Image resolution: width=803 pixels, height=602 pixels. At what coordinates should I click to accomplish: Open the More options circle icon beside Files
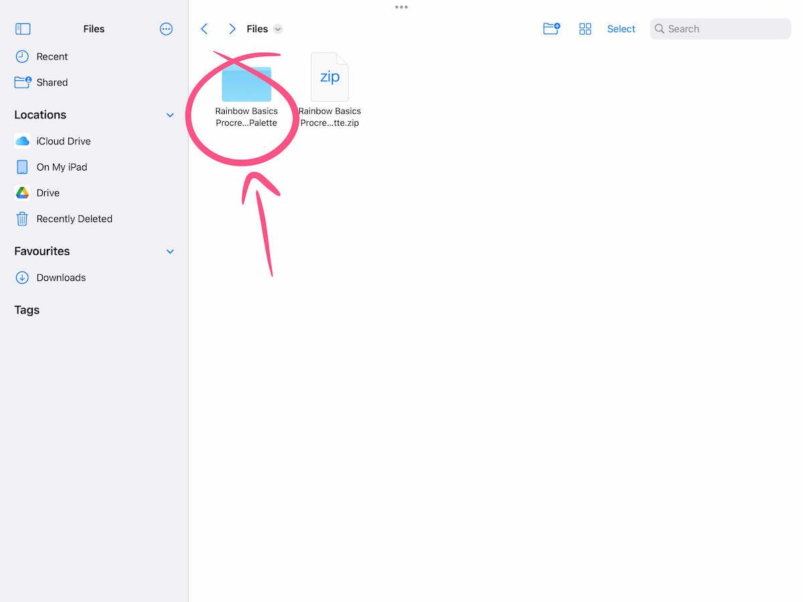(x=166, y=29)
